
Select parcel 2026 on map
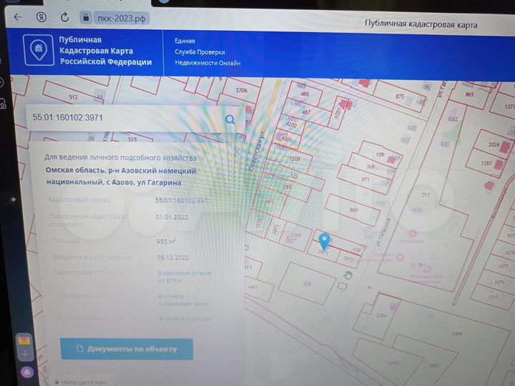point(494,144)
